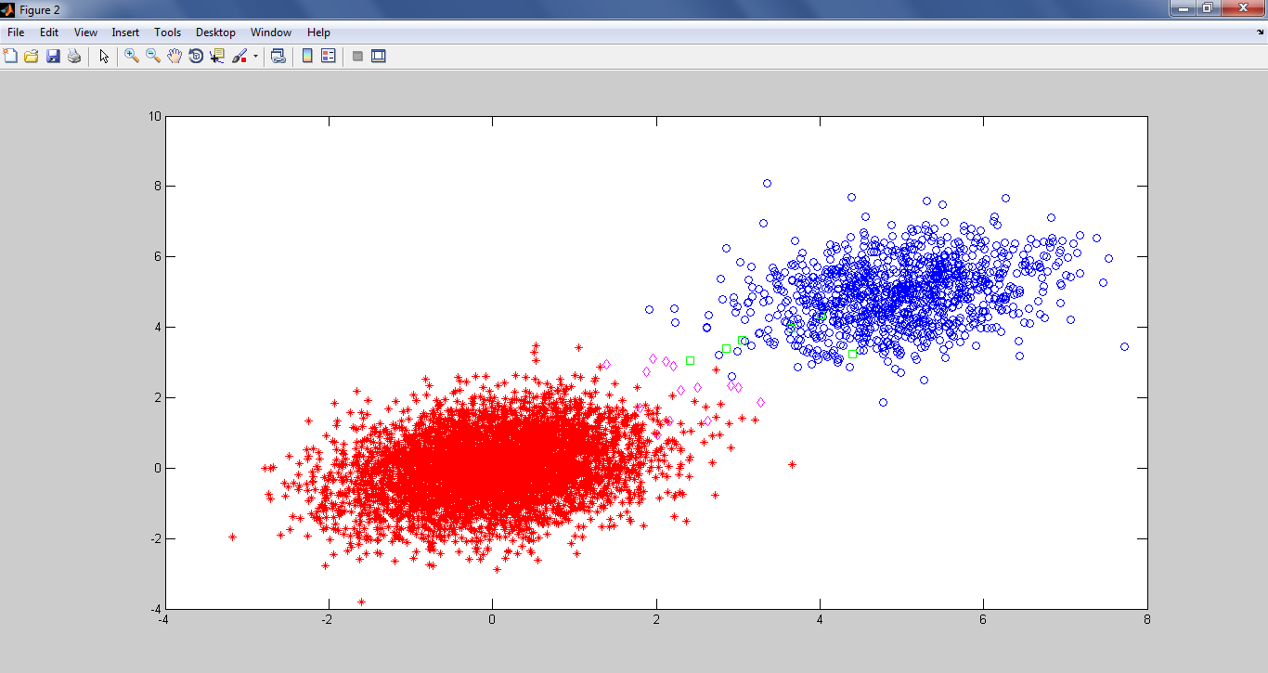This screenshot has width=1268, height=673.
Task: Open the Window menu
Action: 271,32
